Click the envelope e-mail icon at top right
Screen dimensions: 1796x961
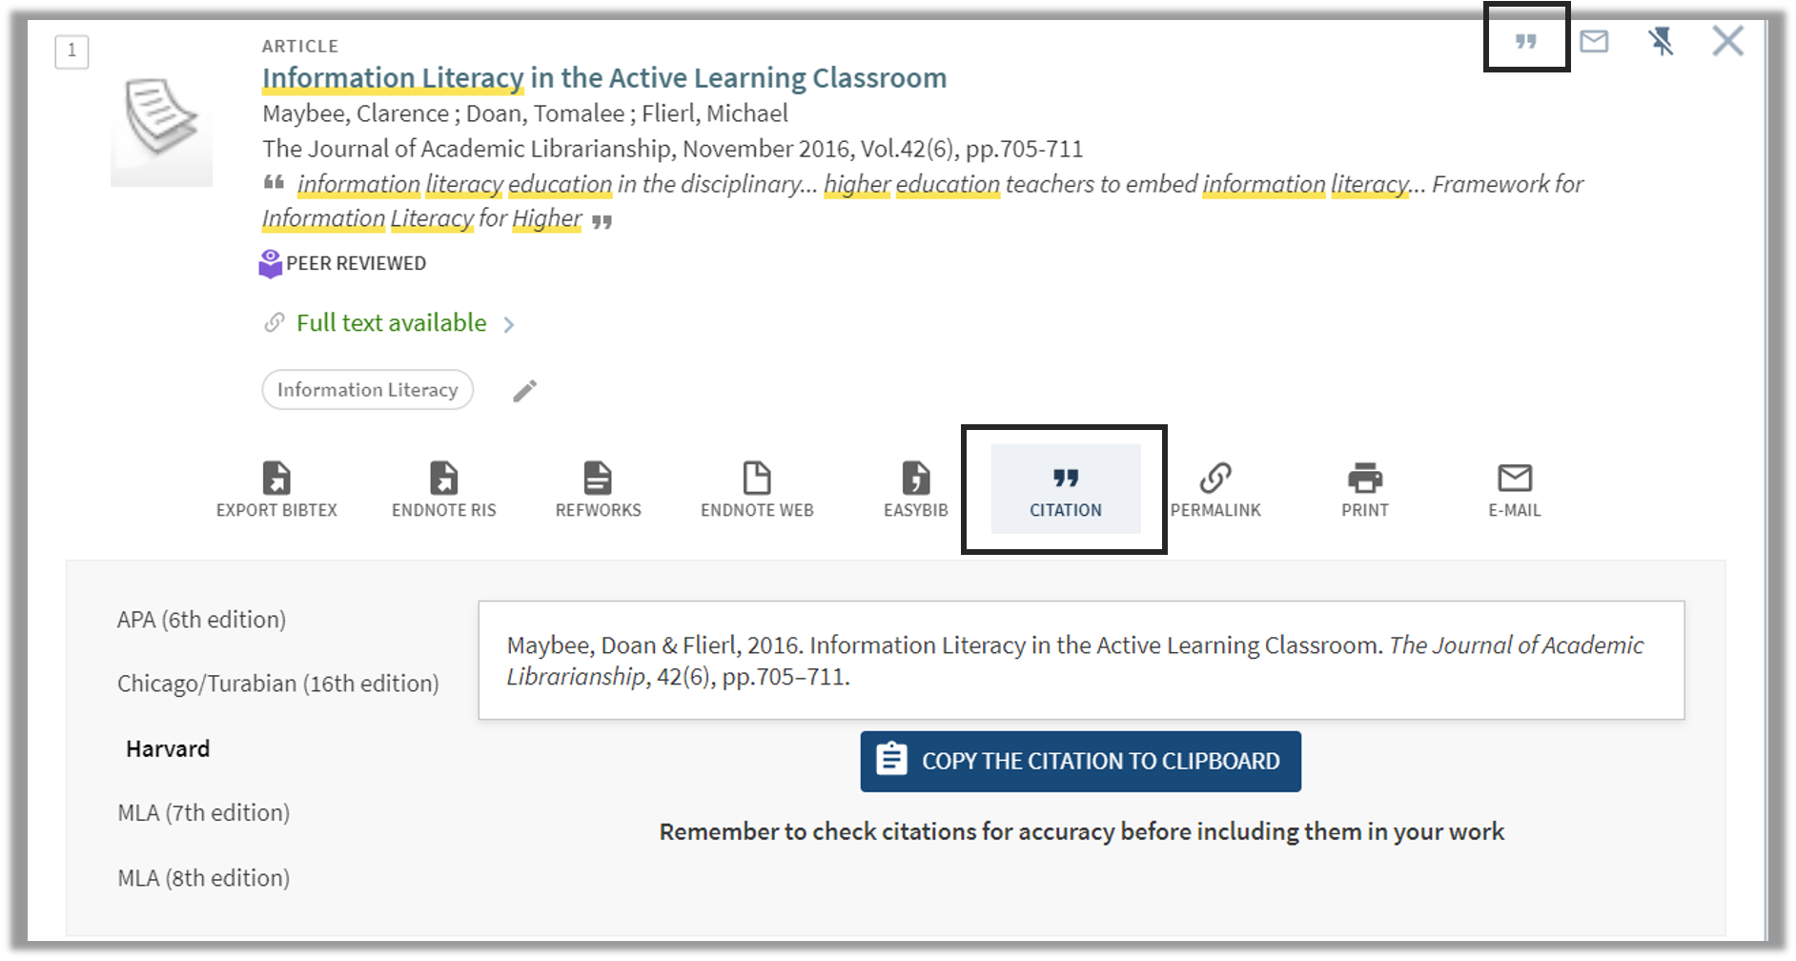(x=1594, y=41)
